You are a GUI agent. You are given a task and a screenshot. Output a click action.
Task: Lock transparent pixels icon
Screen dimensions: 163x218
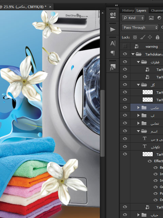click(135, 37)
